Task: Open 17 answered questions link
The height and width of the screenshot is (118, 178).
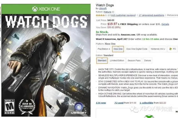Action: tap(151, 15)
